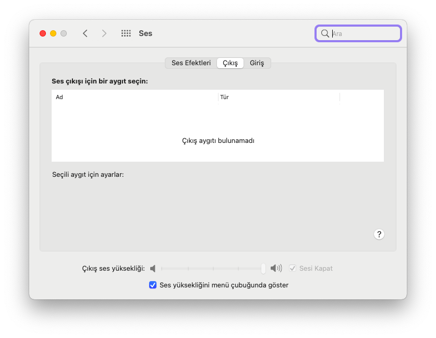Click the gray zoom window button

(64, 33)
